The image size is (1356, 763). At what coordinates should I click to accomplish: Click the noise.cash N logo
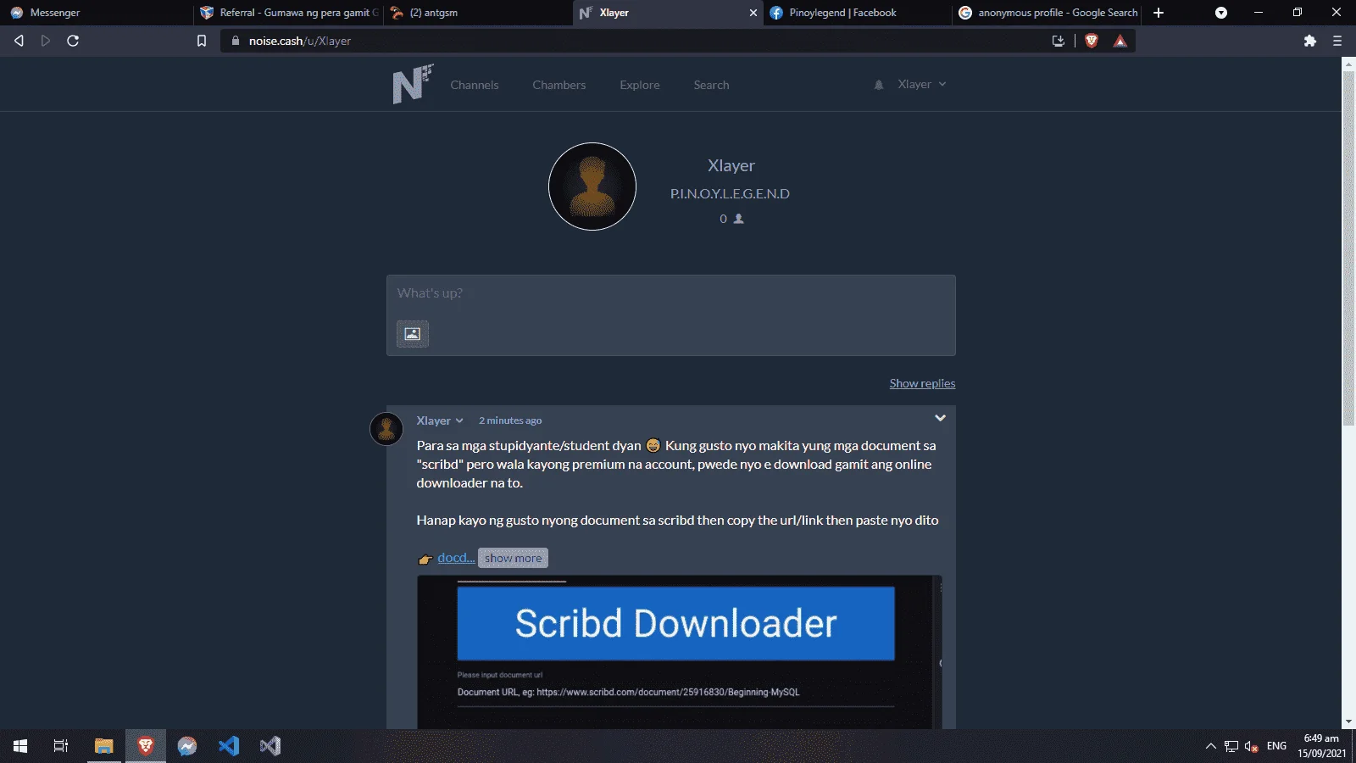click(413, 84)
